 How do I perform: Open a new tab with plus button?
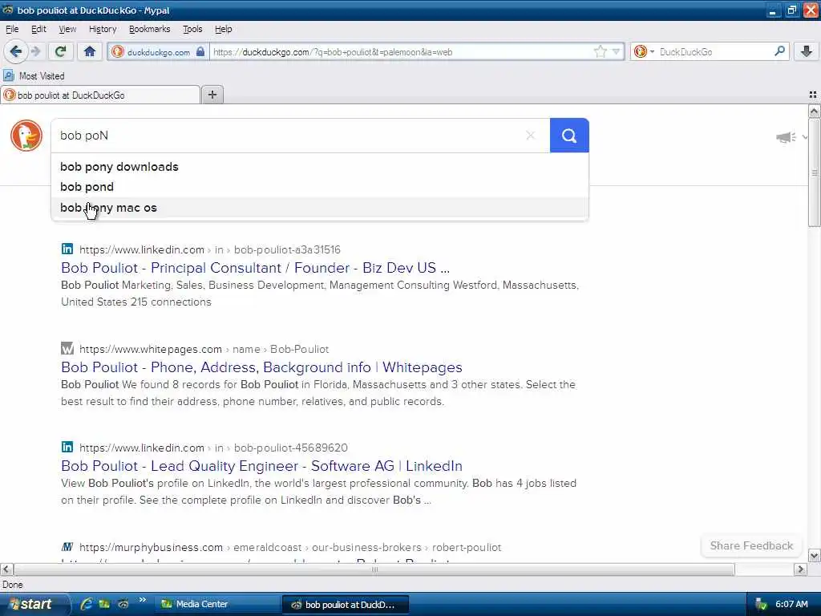(212, 95)
